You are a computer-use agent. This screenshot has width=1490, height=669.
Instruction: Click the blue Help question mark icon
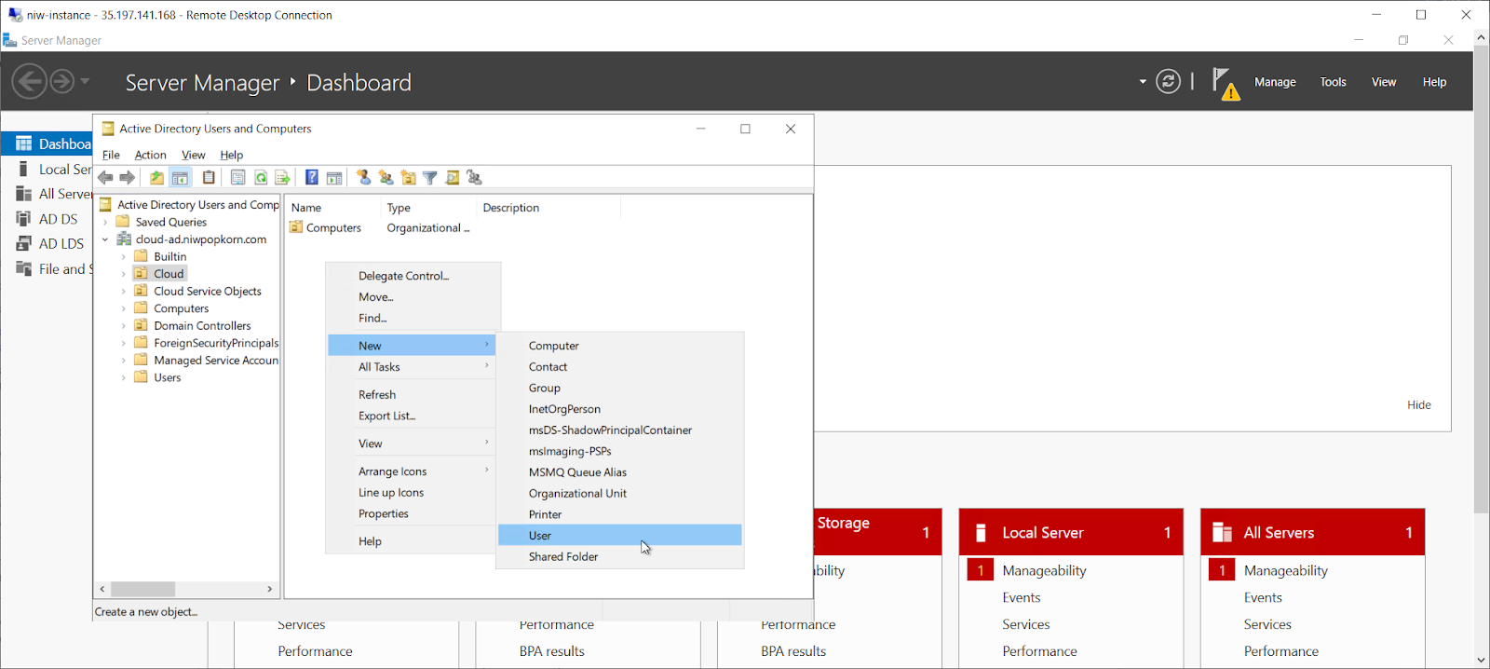pyautogui.click(x=312, y=177)
